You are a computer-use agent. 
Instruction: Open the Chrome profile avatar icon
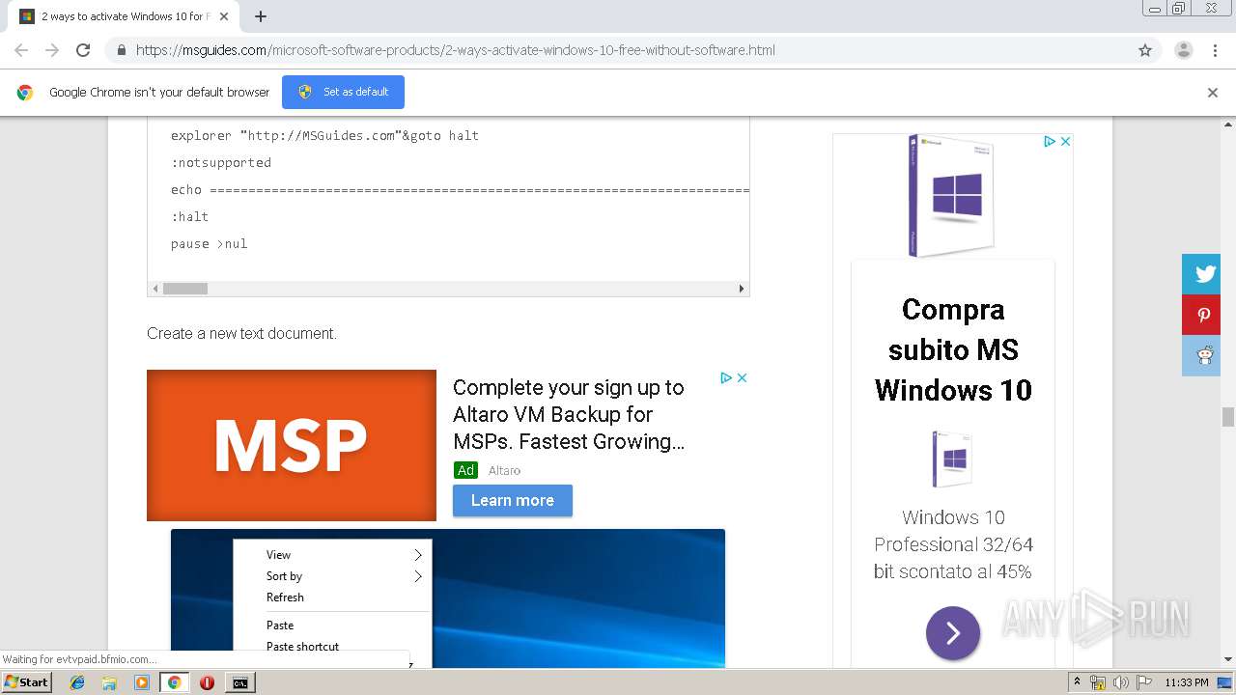tap(1183, 50)
